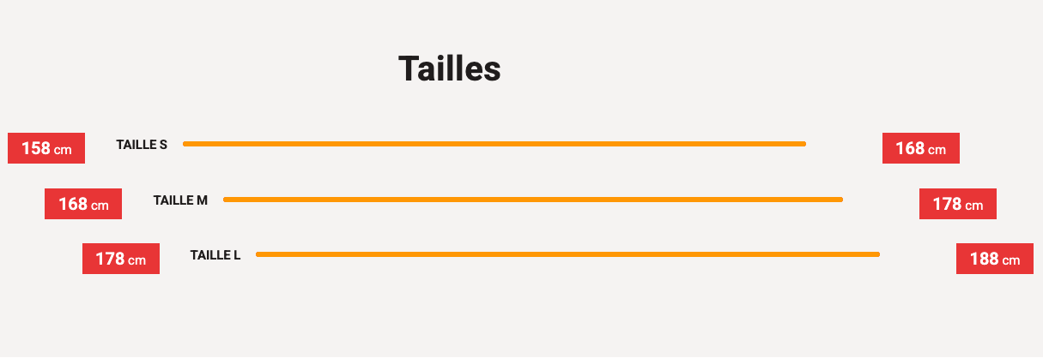
Task: Select the TAILLE M label
Action: coord(180,200)
